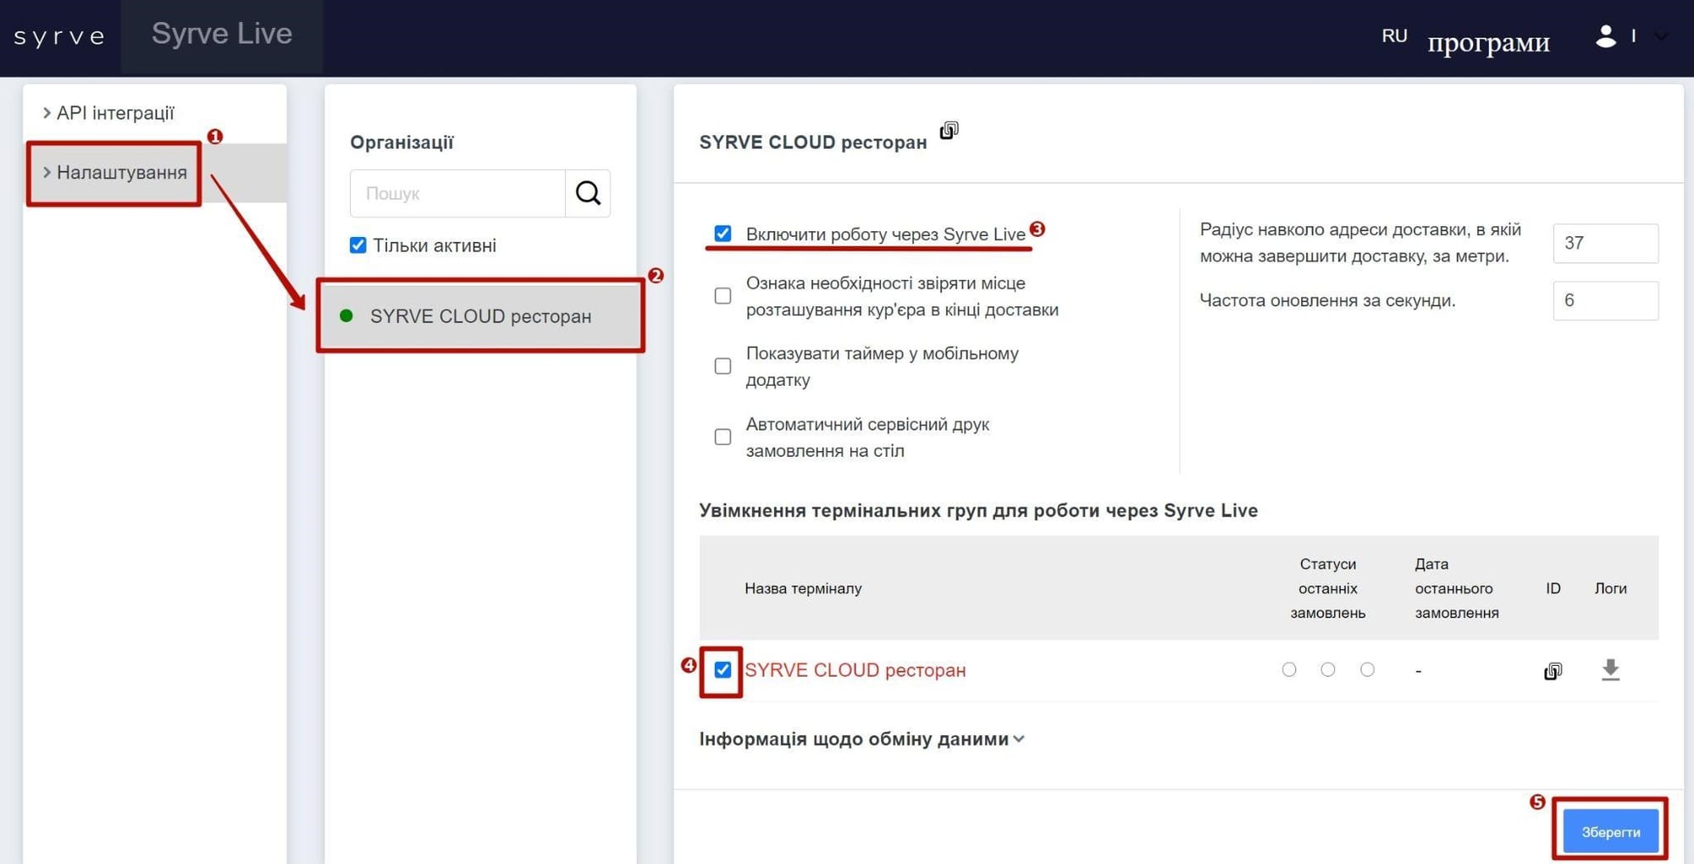Click Назва терміналу column header
Viewport: 1694px width, 864px height.
[803, 588]
